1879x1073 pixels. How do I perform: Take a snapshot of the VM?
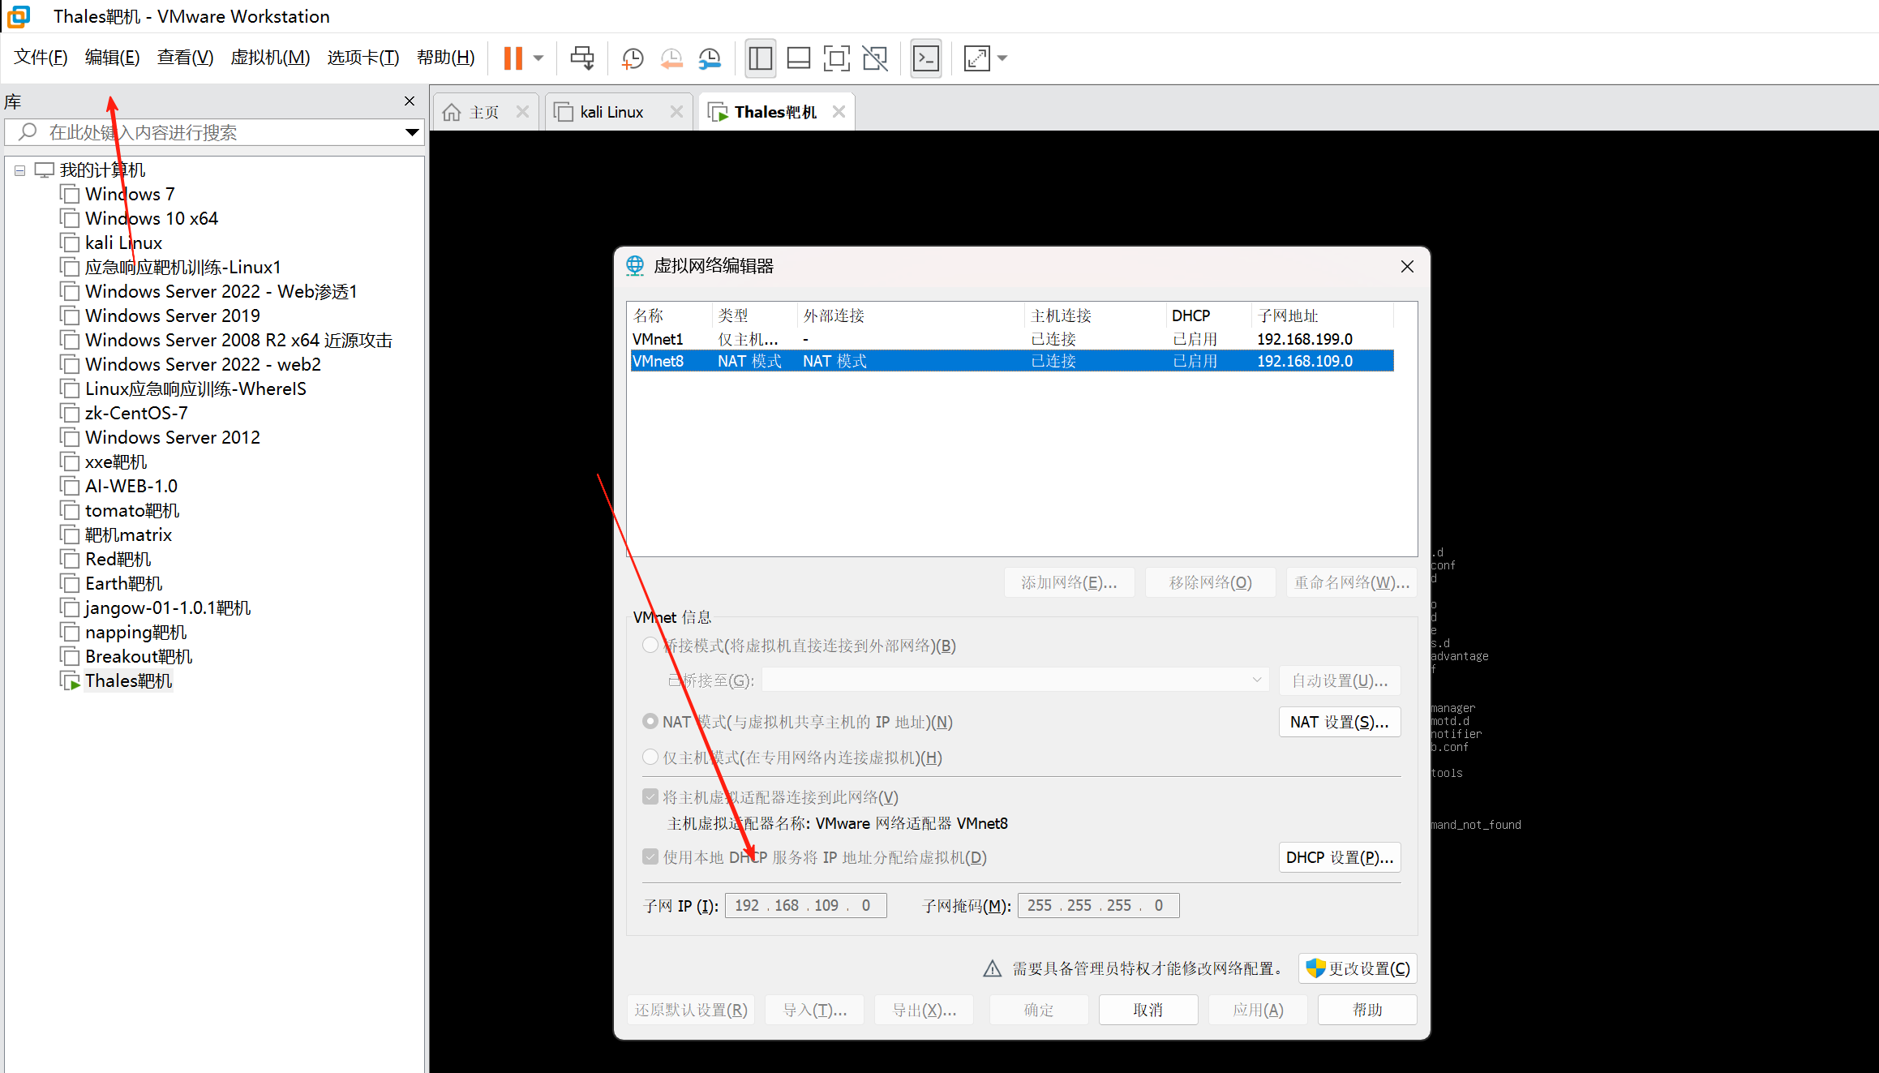click(633, 58)
